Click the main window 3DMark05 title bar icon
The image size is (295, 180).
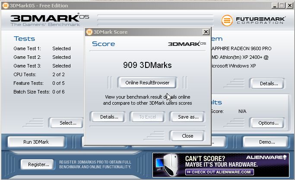click(x=6, y=6)
